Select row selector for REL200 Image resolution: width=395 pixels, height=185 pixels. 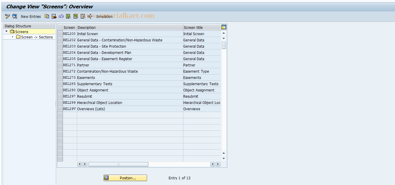60,34
